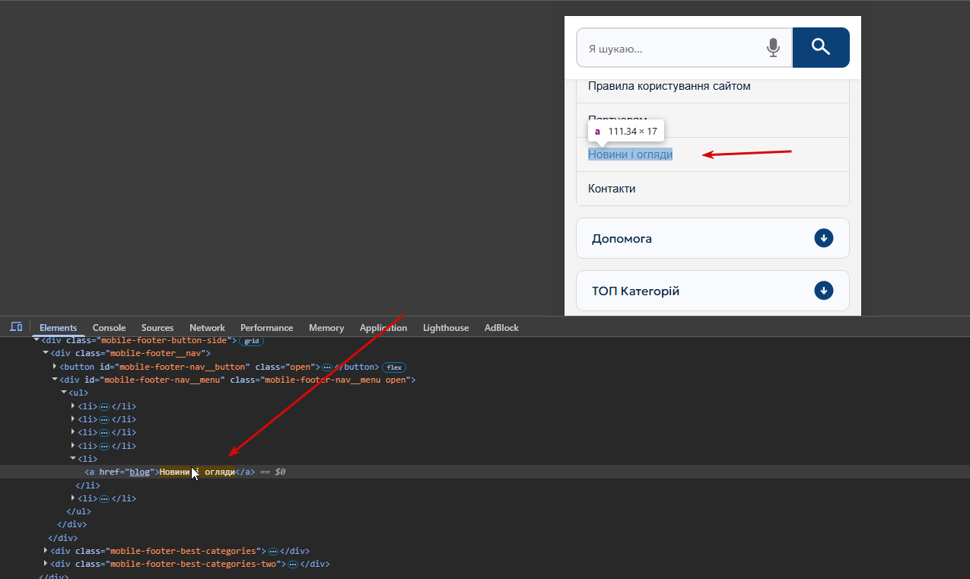The width and height of the screenshot is (970, 579).
Task: Switch to the Console tab
Action: point(109,328)
